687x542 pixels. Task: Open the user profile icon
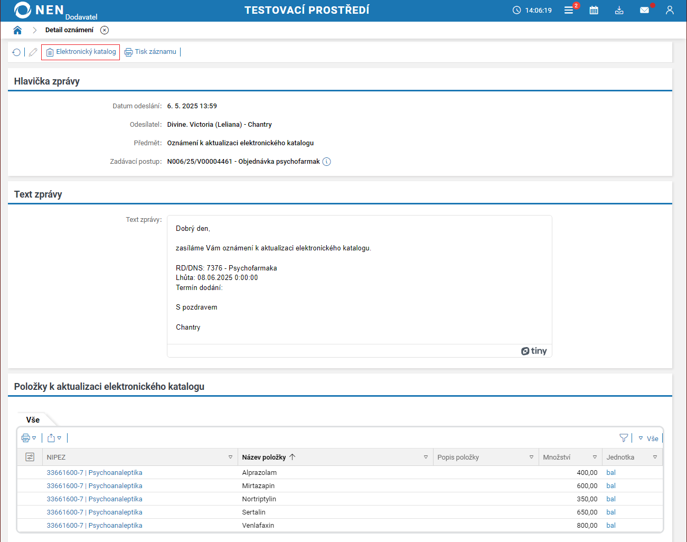pos(670,10)
